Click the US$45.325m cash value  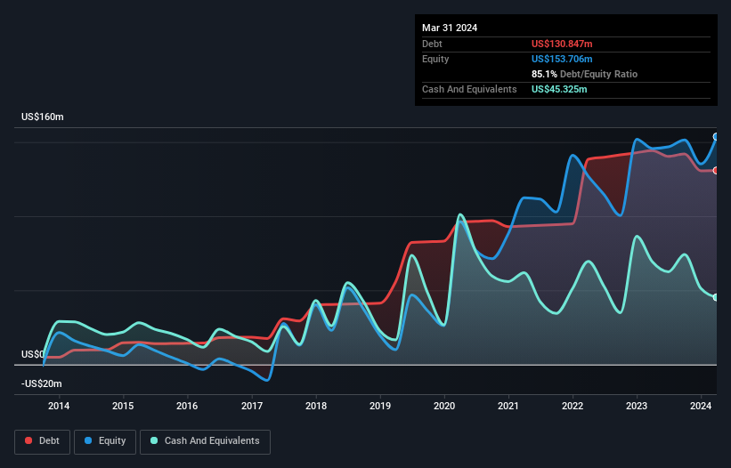point(559,89)
